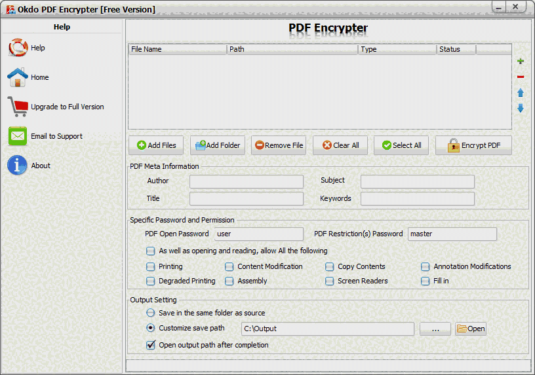Click the Subject input field
This screenshot has height=375, width=535.
coord(417,181)
